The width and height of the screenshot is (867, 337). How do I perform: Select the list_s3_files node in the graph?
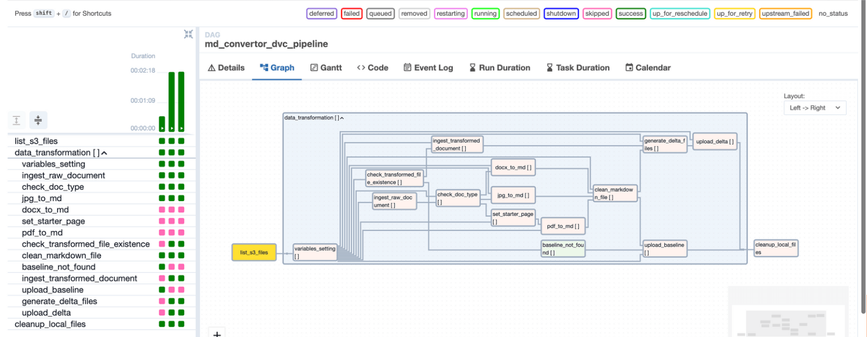click(254, 252)
